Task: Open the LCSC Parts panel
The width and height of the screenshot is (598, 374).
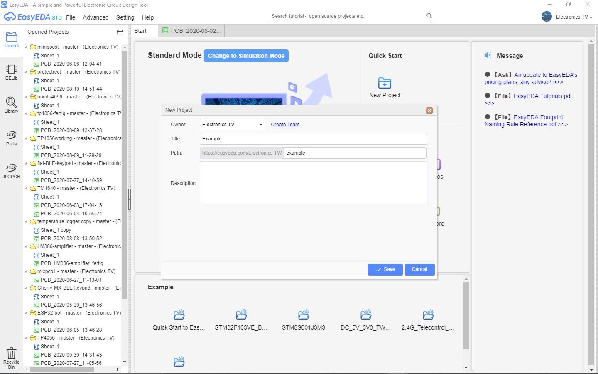Action: [12, 138]
